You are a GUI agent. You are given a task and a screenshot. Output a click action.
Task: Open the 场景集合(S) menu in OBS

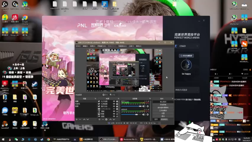(123, 46)
